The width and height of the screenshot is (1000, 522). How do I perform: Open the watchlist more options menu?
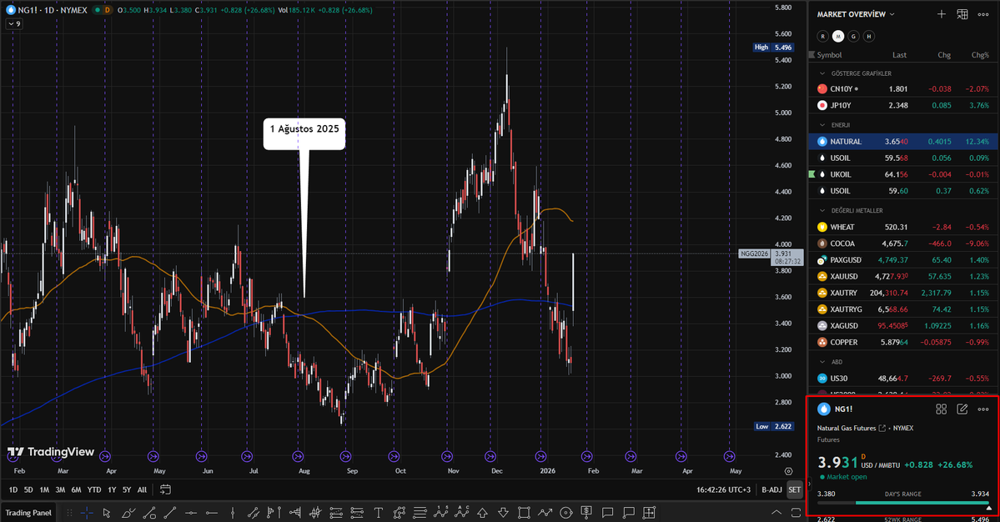pyautogui.click(x=983, y=14)
